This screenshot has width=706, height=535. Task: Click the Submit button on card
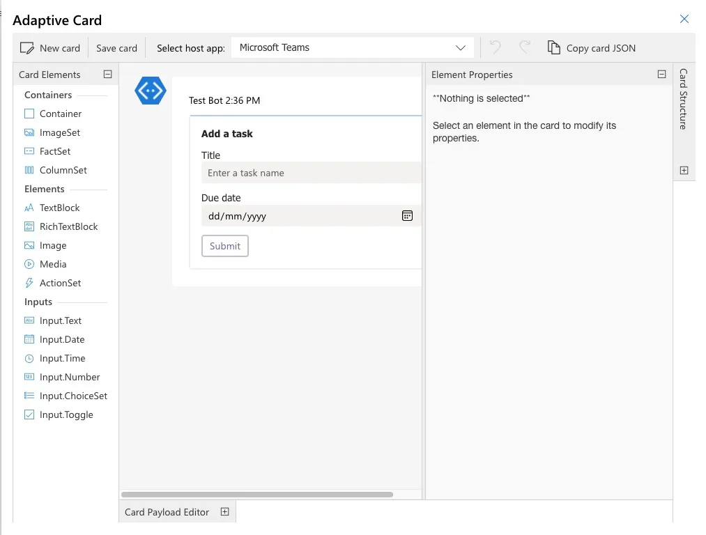(225, 246)
